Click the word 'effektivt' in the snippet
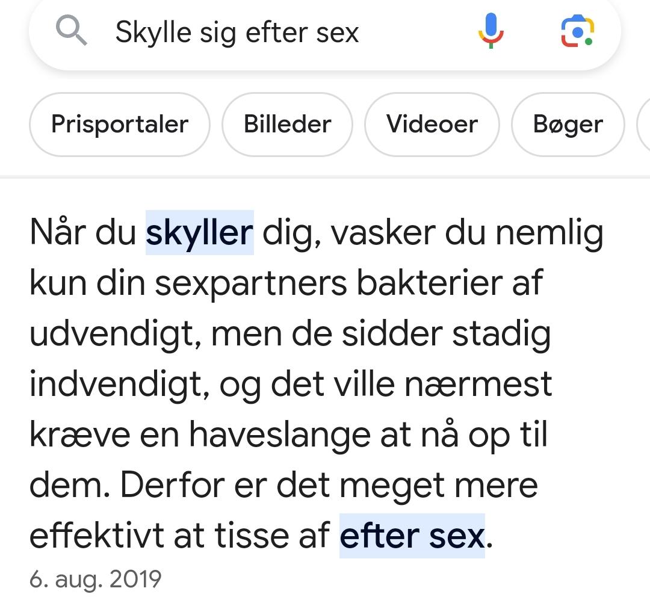Screen dimensions: 650x612 (x=96, y=536)
